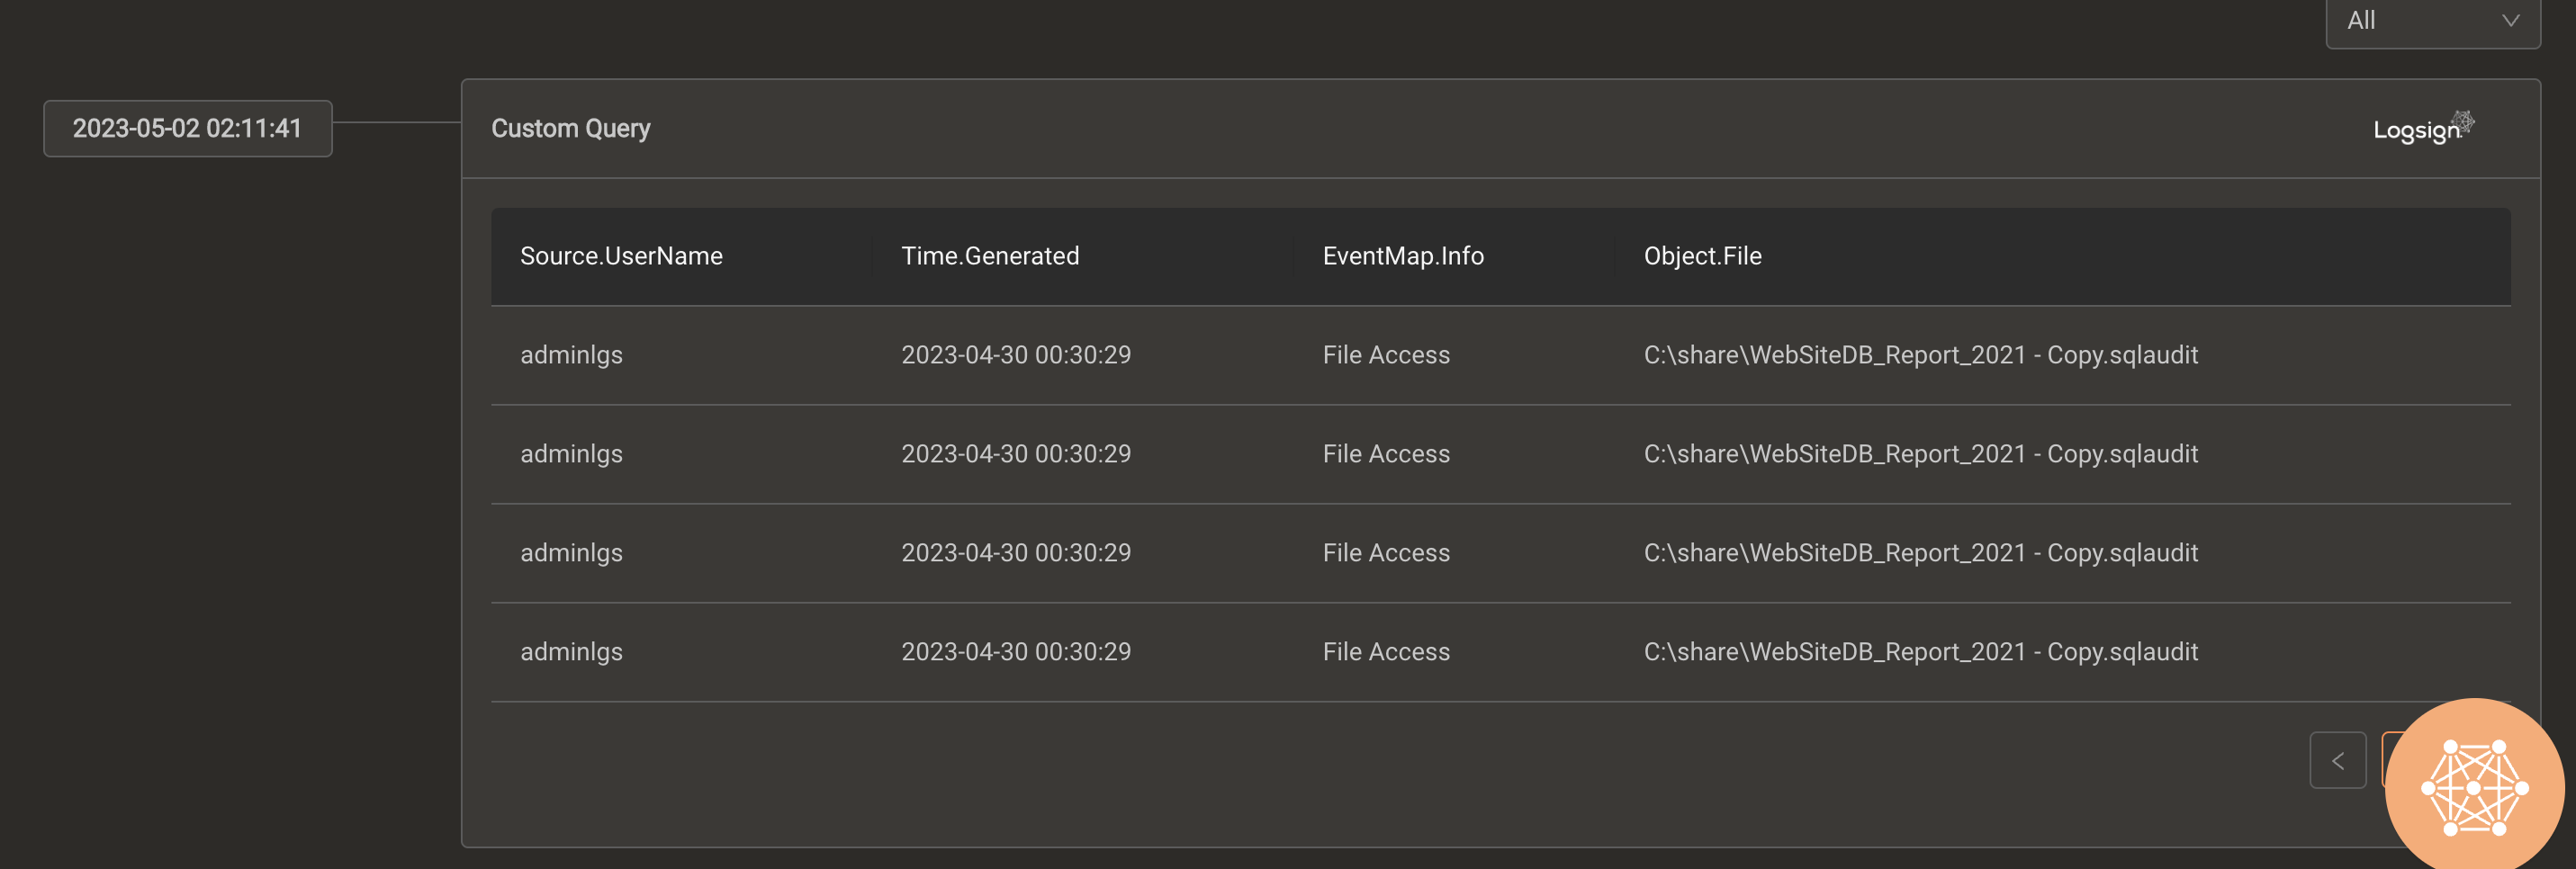Click the Custom Query panel title
The image size is (2576, 869).
570,128
